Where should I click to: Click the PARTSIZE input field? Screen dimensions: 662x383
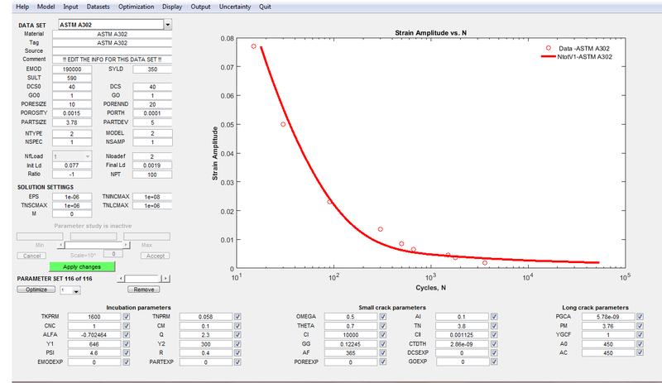tap(72, 122)
